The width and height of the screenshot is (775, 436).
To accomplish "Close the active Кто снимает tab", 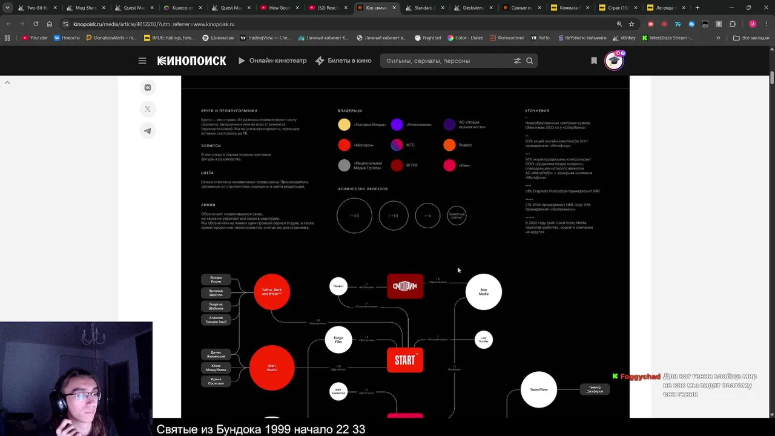I will (394, 8).
